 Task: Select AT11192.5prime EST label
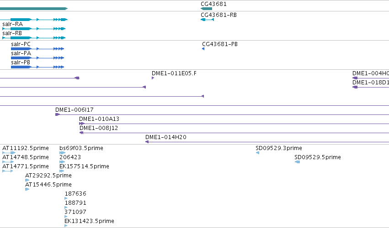coord(26,148)
